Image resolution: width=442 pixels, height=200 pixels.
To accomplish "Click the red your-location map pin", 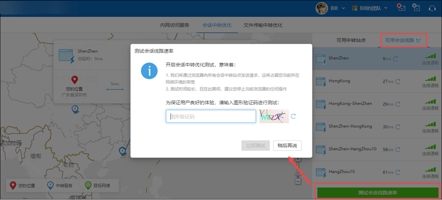I will pos(75,81).
